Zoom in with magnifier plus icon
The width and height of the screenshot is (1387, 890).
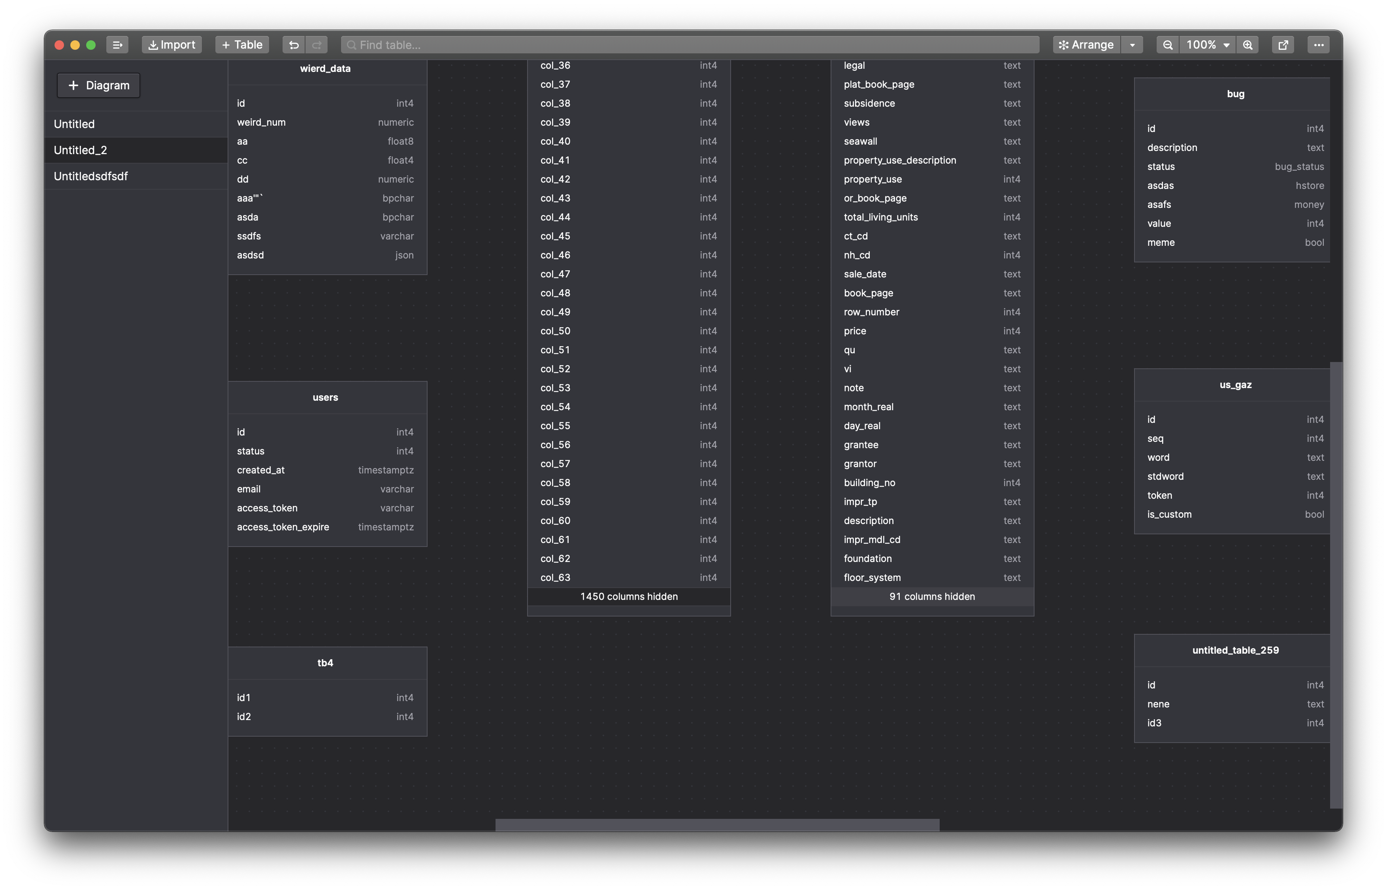point(1248,45)
